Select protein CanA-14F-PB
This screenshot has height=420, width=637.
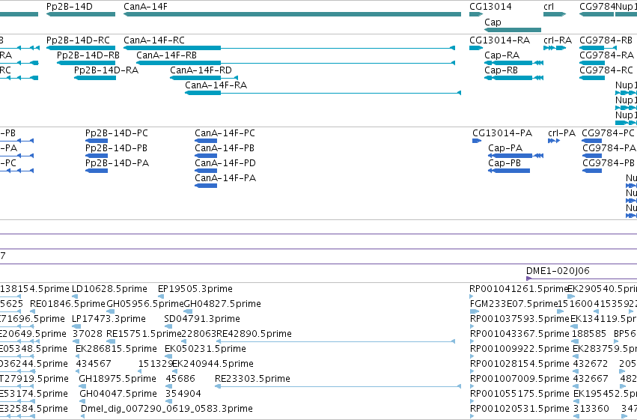tap(206, 156)
